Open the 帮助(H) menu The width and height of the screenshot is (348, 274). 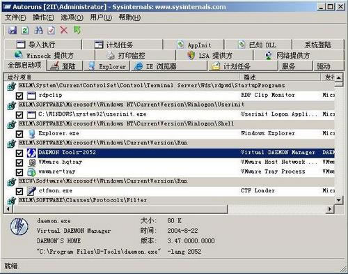point(129,17)
